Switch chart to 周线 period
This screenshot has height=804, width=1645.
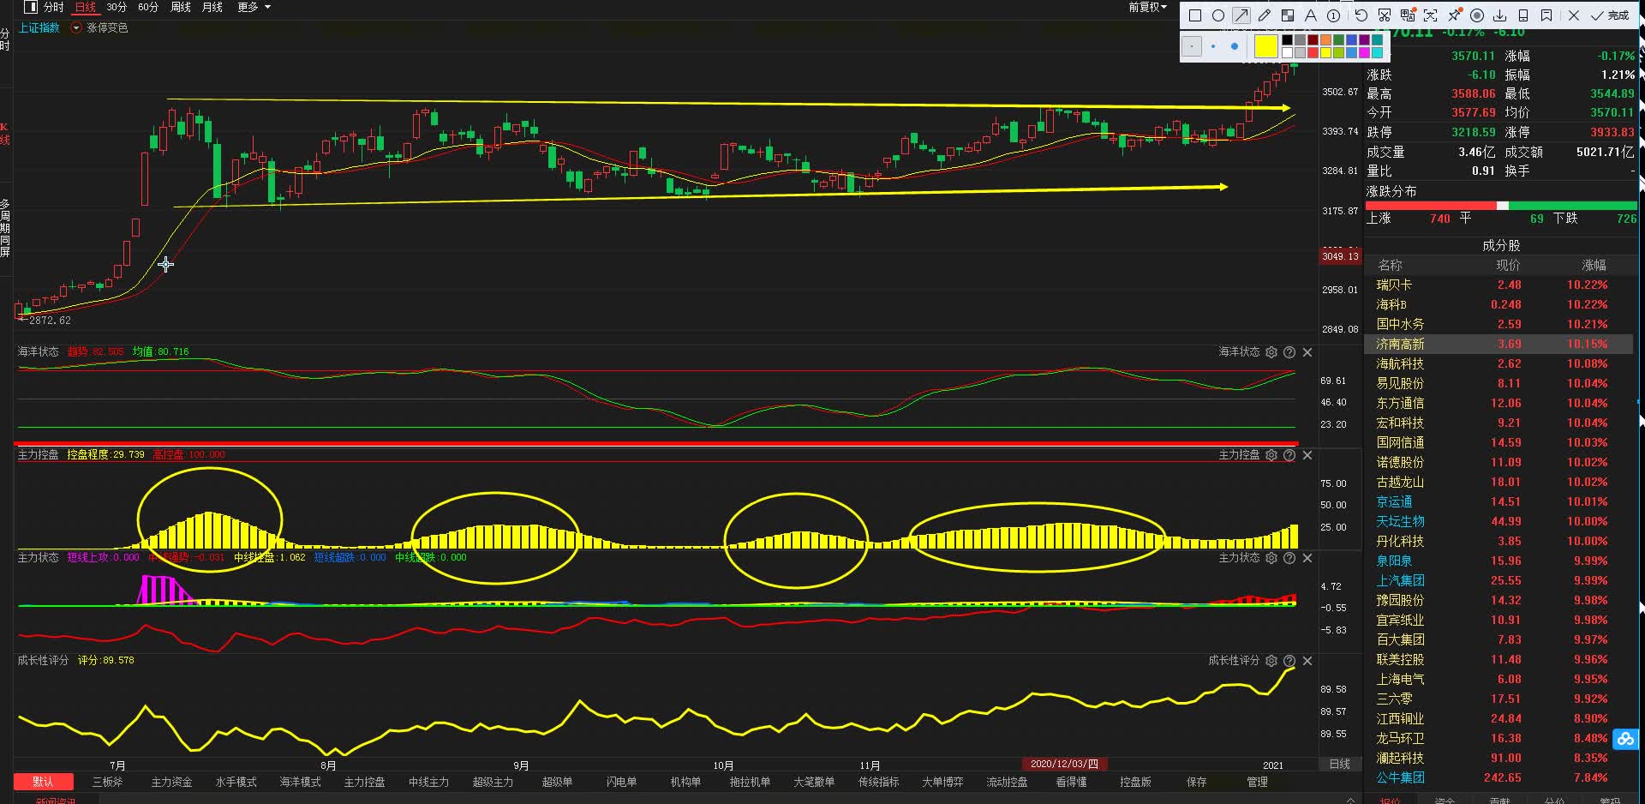click(181, 7)
